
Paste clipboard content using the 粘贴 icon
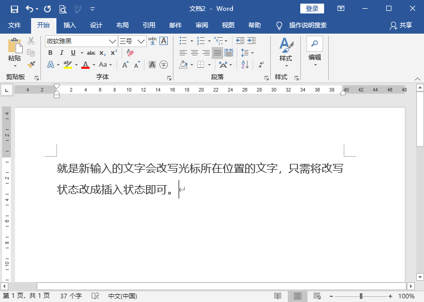point(15,46)
